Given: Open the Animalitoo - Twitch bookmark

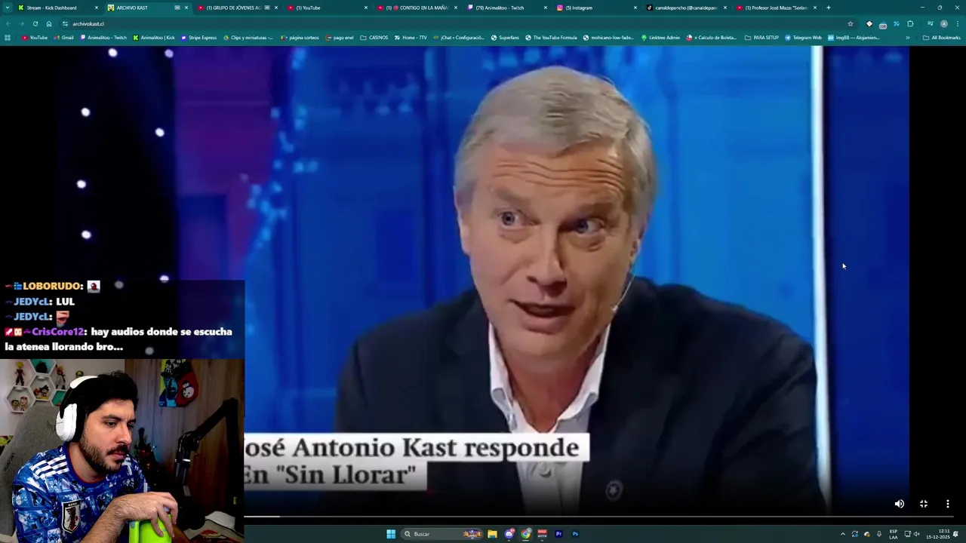Looking at the screenshot, I should [103, 37].
